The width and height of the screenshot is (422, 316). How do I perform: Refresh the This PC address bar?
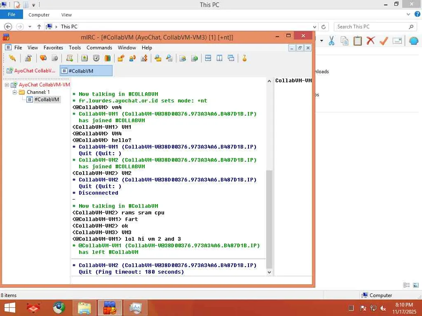[324, 27]
